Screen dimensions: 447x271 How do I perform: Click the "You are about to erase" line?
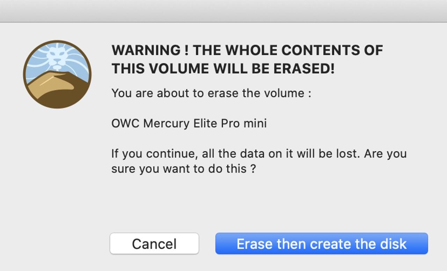pyautogui.click(x=211, y=93)
